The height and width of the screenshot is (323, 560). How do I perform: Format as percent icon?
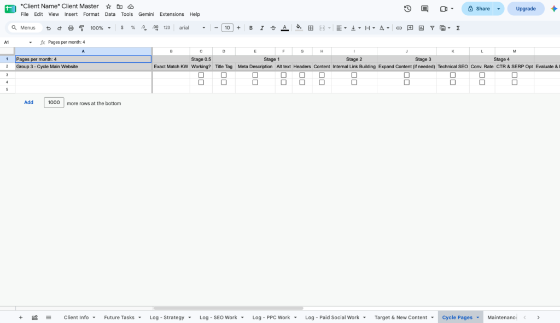click(x=133, y=28)
